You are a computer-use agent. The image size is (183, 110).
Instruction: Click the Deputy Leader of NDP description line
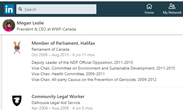[x=82, y=63]
